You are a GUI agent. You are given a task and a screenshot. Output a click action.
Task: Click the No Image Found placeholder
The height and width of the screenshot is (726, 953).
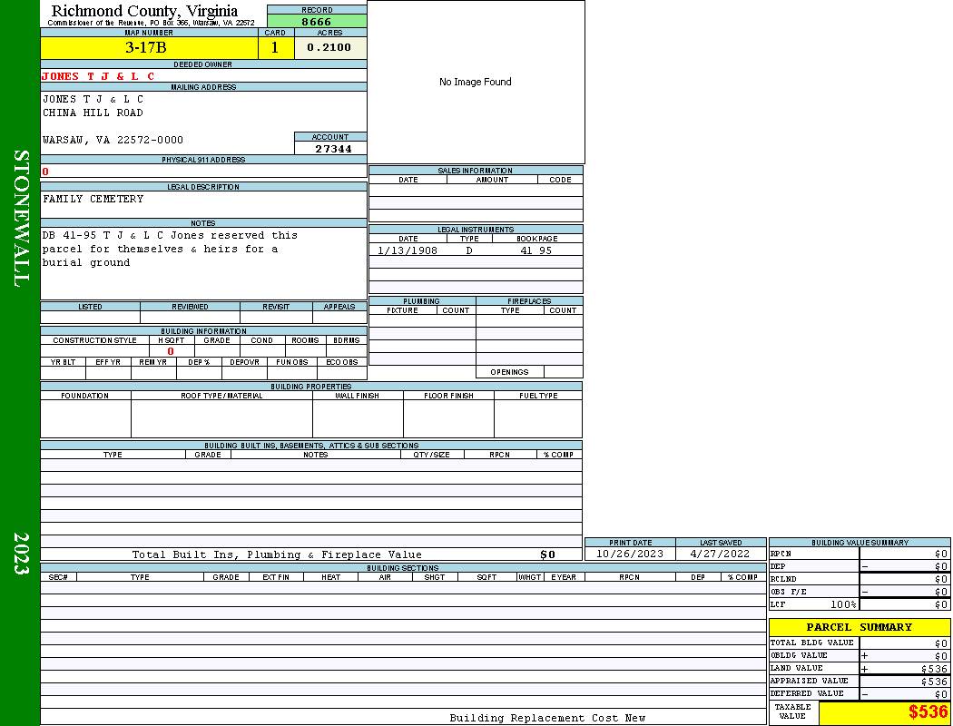476,82
